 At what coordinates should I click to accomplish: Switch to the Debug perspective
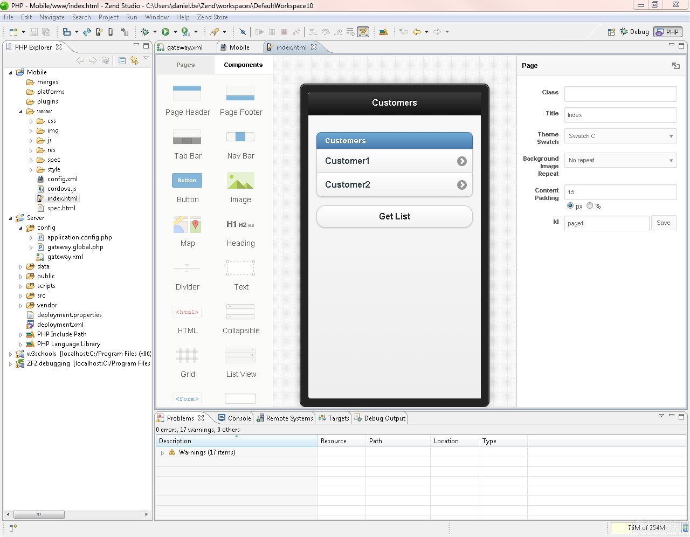(634, 32)
